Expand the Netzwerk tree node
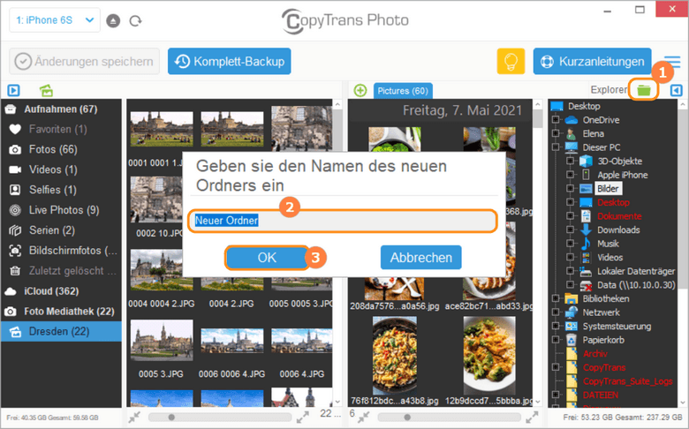 [556, 312]
